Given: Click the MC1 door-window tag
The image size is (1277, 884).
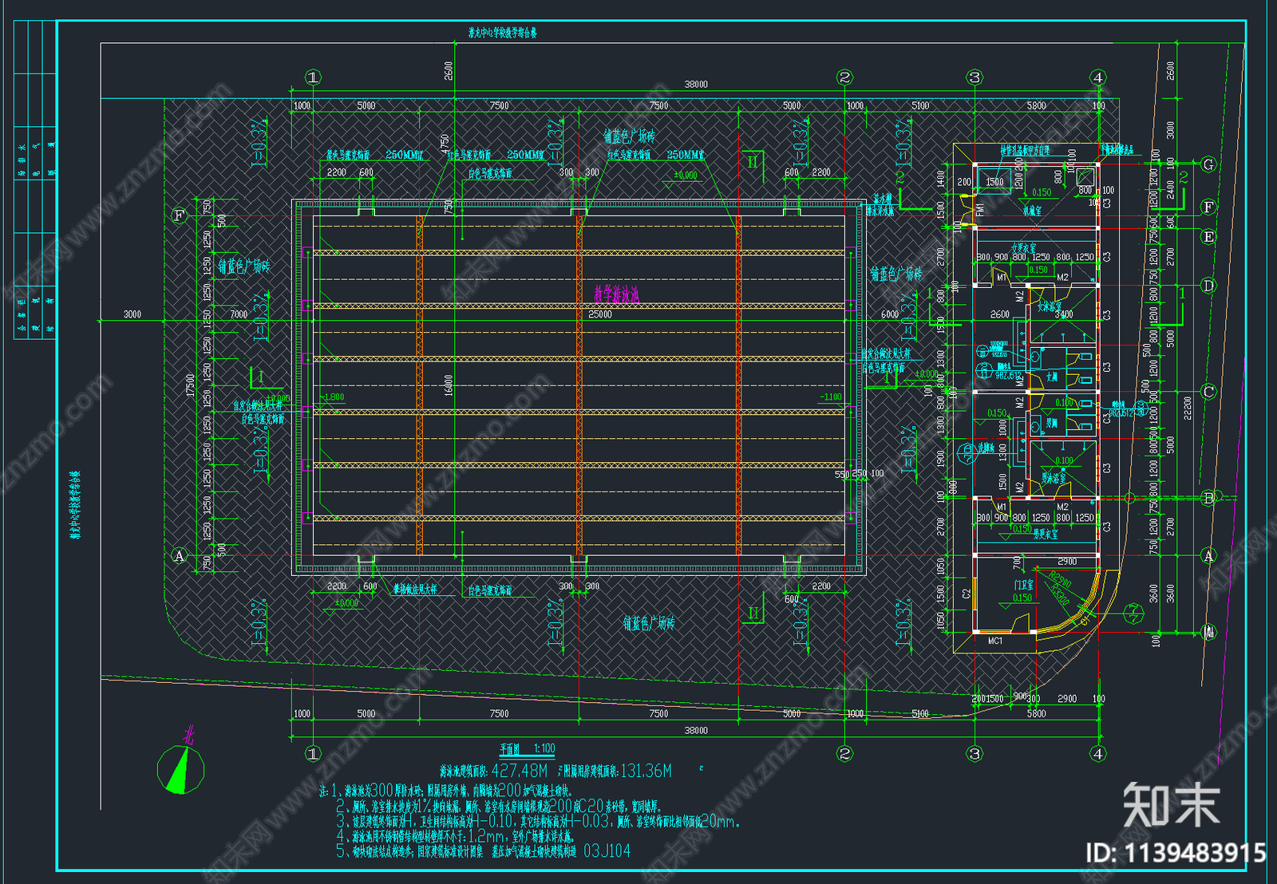Looking at the screenshot, I should tap(995, 641).
